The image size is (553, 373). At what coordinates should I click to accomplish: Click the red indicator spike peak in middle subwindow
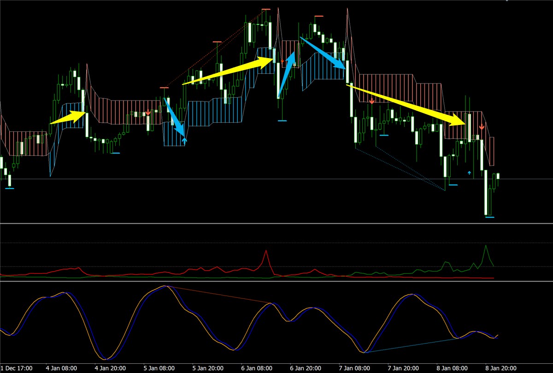click(266, 251)
